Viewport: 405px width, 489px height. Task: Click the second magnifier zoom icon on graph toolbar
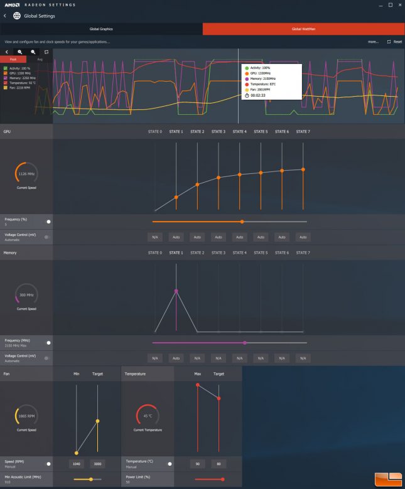coord(33,52)
